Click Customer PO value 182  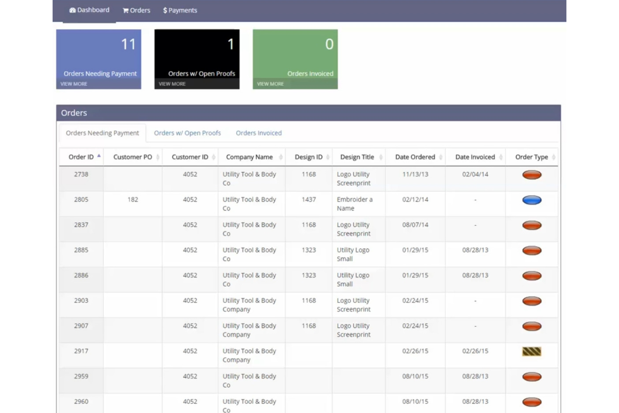(133, 200)
